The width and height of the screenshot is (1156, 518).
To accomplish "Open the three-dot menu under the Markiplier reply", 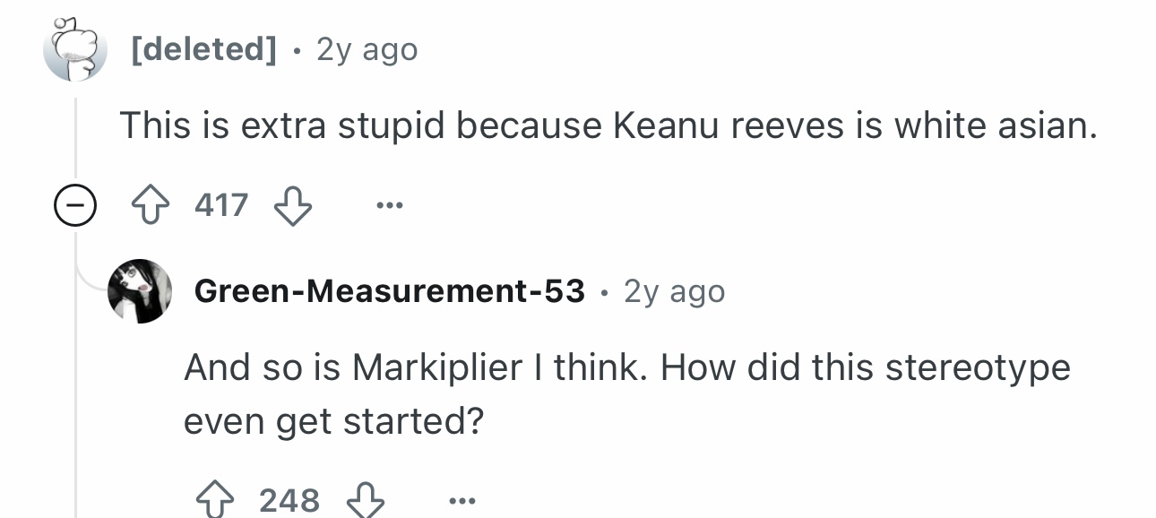I will point(461,500).
